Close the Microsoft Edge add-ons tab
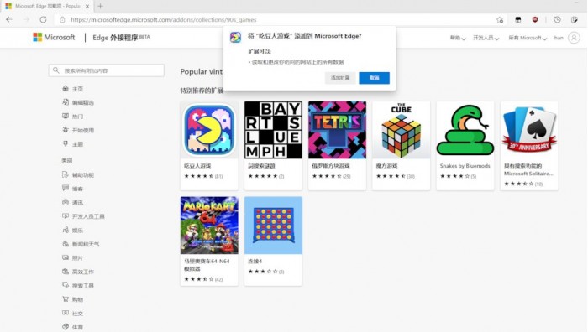 (87, 7)
